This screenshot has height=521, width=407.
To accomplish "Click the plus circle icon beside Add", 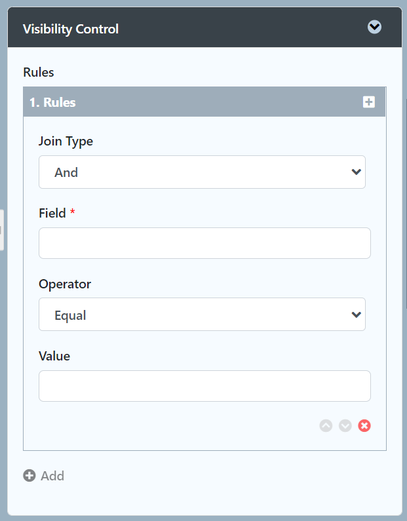I will (x=29, y=476).
